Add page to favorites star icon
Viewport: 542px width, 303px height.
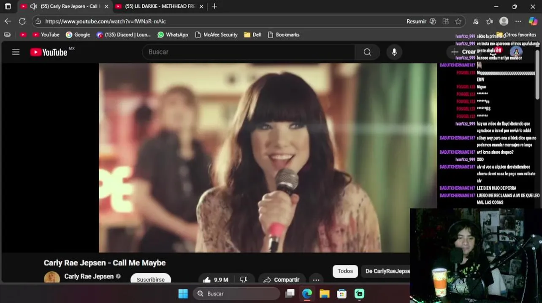458,21
